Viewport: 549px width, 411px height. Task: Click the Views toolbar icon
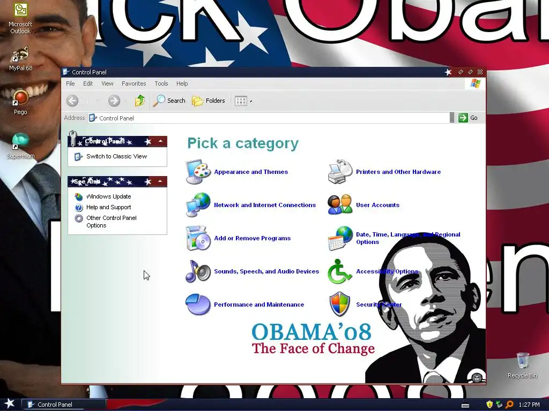[x=241, y=101]
